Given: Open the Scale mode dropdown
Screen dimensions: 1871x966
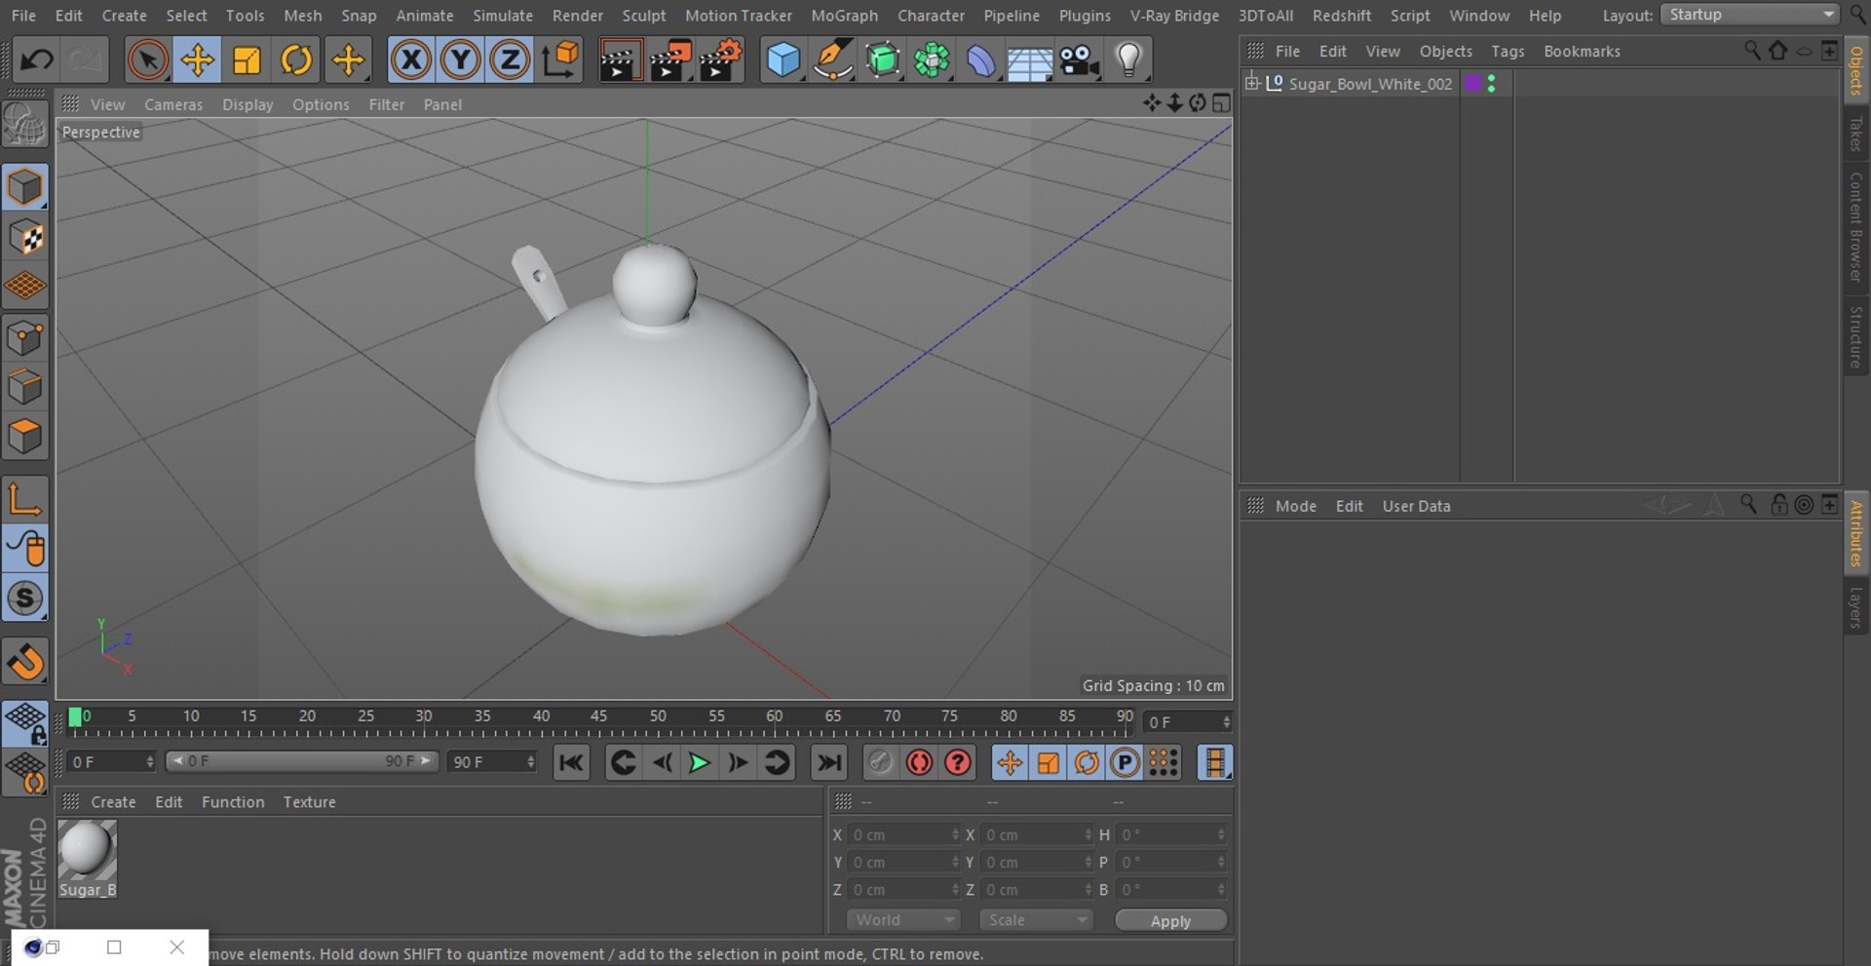Looking at the screenshot, I should tap(1036, 920).
